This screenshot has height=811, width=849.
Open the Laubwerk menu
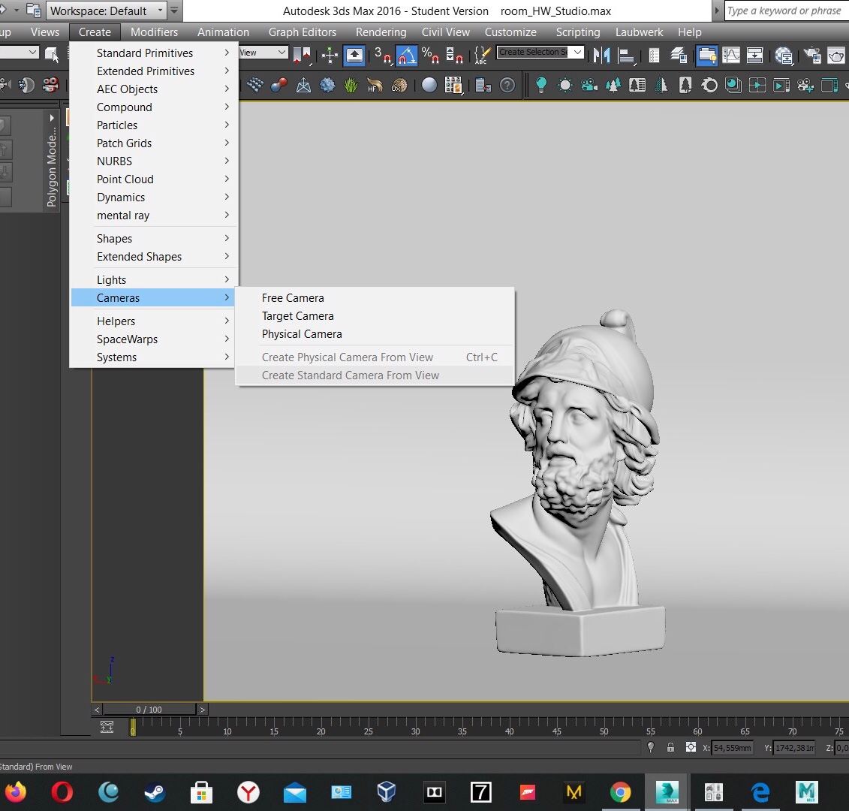click(x=639, y=32)
